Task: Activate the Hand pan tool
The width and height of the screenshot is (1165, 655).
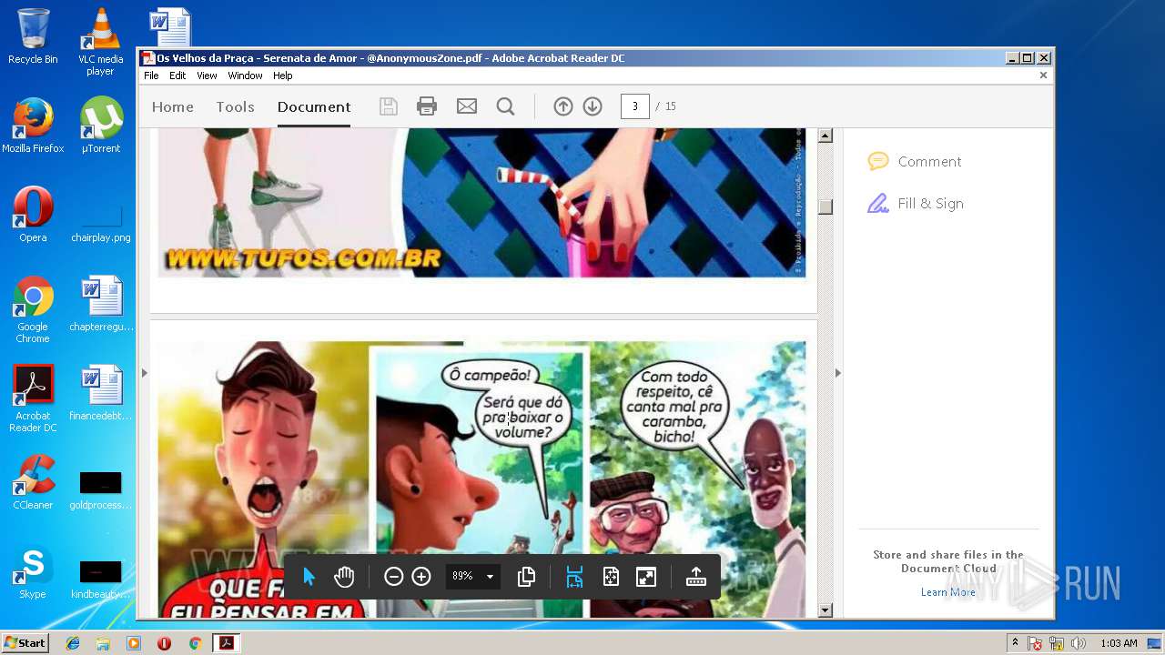Action: click(x=343, y=577)
